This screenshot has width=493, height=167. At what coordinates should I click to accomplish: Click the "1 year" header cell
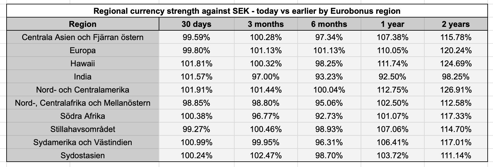click(392, 24)
